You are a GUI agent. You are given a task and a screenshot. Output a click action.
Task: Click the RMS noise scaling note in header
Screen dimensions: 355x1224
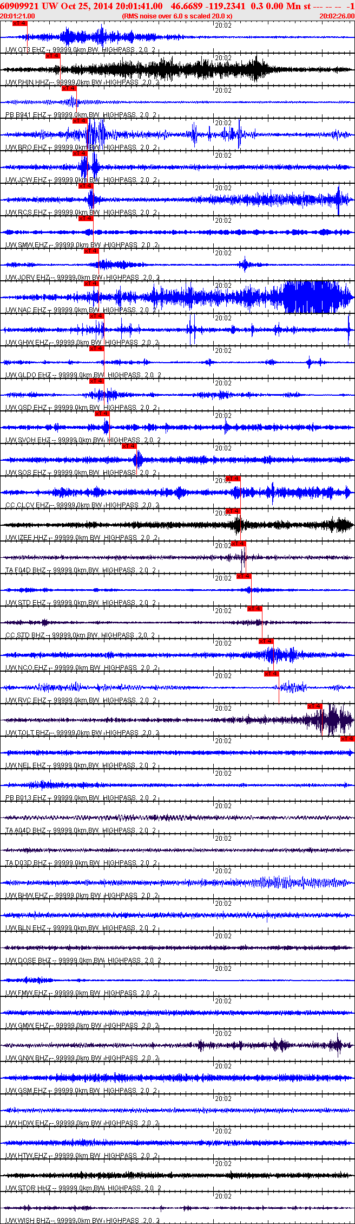click(177, 16)
